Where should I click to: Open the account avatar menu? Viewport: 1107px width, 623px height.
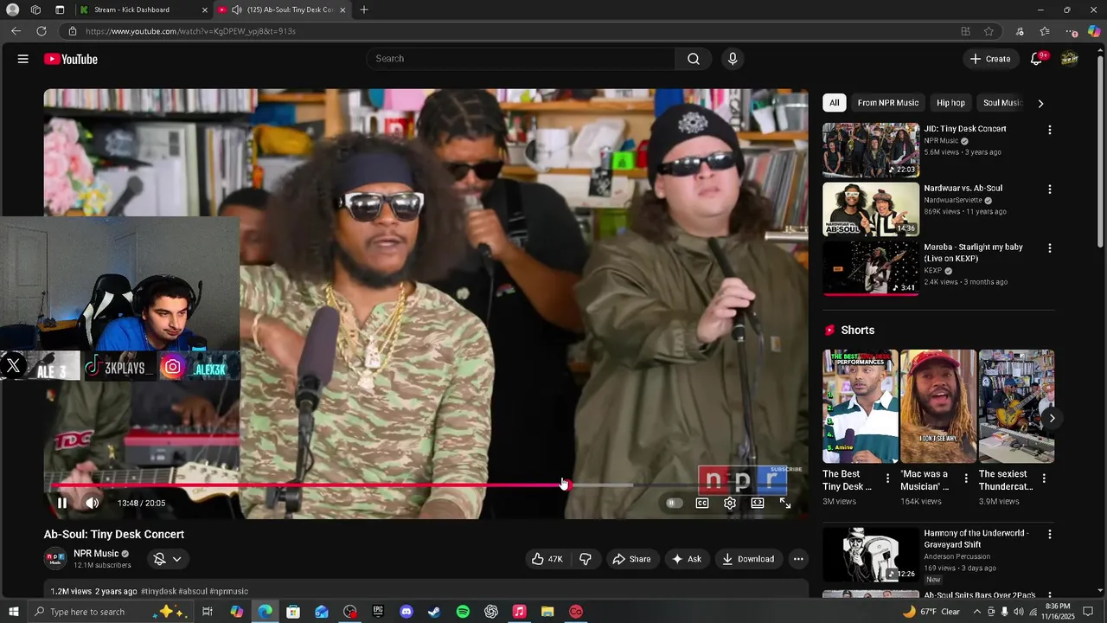(x=1070, y=59)
